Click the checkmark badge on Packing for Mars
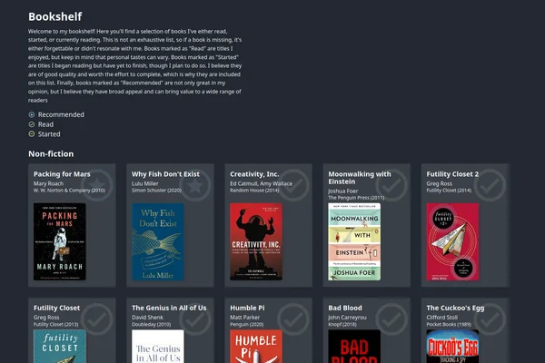This screenshot has height=363, width=545. pos(96,184)
